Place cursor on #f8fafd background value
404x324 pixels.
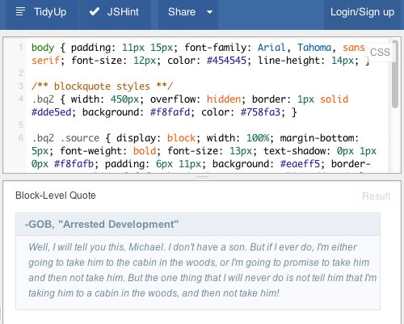point(170,112)
